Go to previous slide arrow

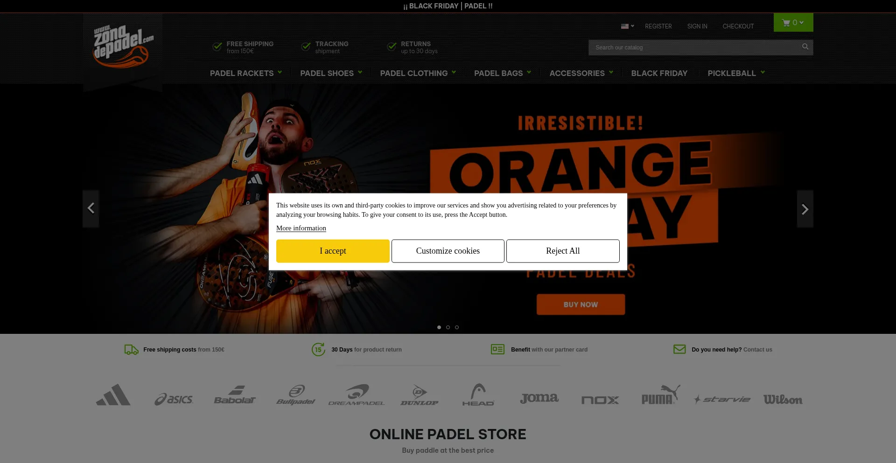click(x=91, y=208)
